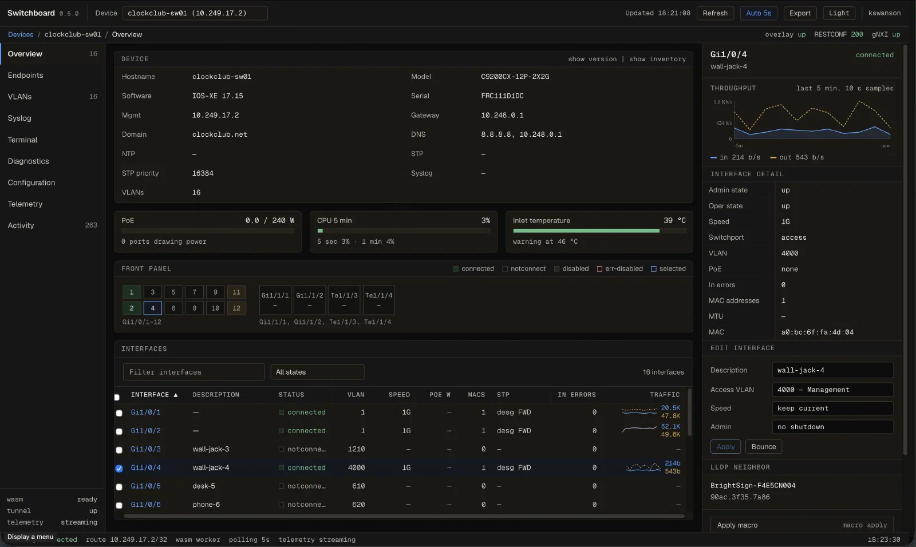
Task: Apply the interface edits
Action: (725, 447)
